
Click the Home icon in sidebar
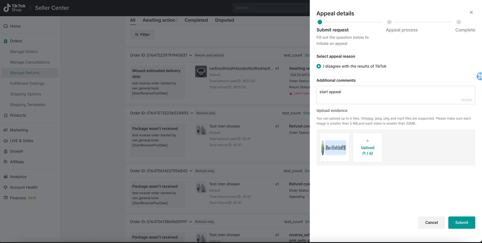click(6, 26)
